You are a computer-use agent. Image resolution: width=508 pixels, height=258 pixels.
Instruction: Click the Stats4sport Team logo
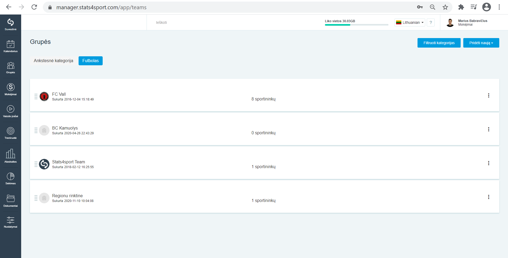44,164
